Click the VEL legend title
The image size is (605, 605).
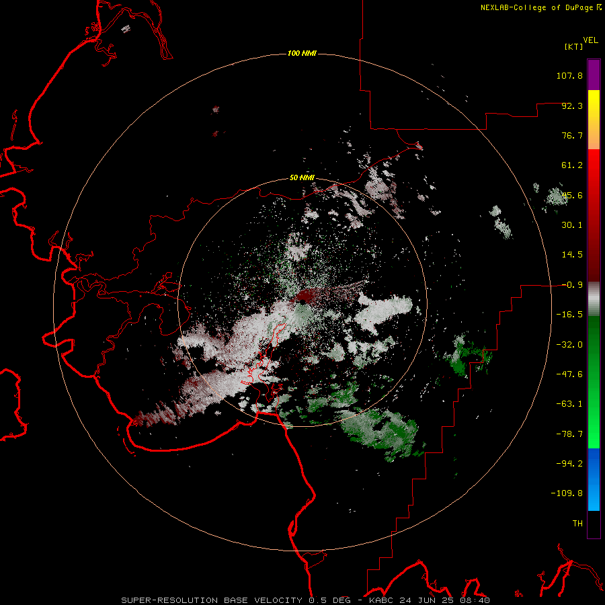590,40
